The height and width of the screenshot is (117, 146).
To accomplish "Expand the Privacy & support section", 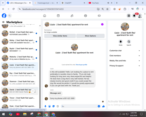I will point(125,66).
